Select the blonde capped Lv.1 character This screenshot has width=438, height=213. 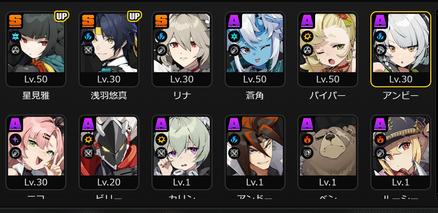(401, 152)
